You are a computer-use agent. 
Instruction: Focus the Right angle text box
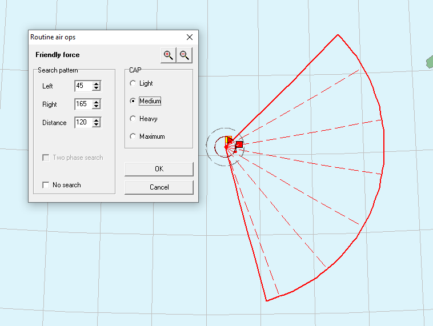83,104
